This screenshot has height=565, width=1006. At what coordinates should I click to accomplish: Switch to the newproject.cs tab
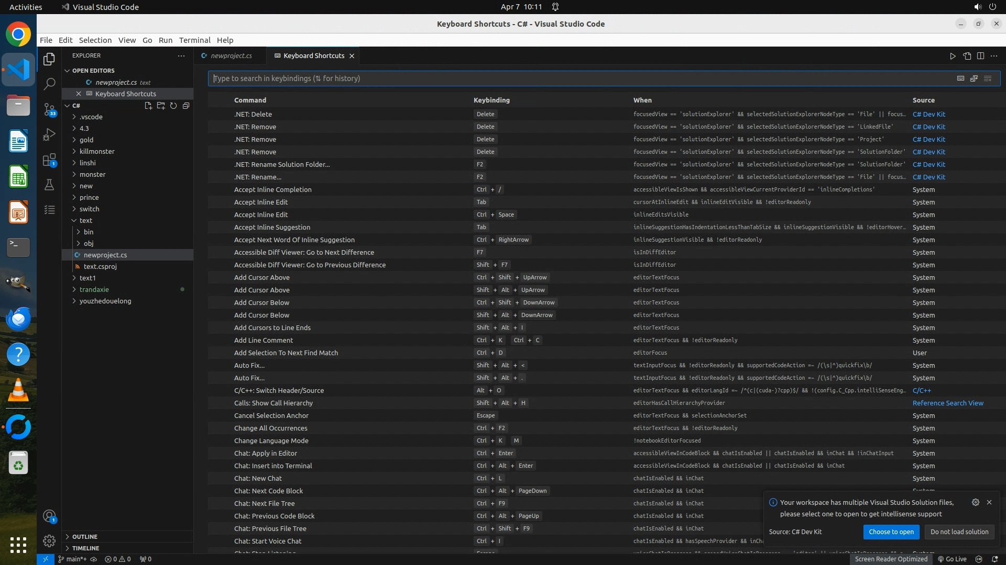(231, 56)
